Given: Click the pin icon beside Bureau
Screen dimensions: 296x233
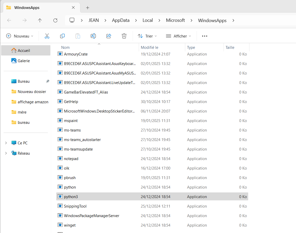Looking at the screenshot, I should (48, 81).
